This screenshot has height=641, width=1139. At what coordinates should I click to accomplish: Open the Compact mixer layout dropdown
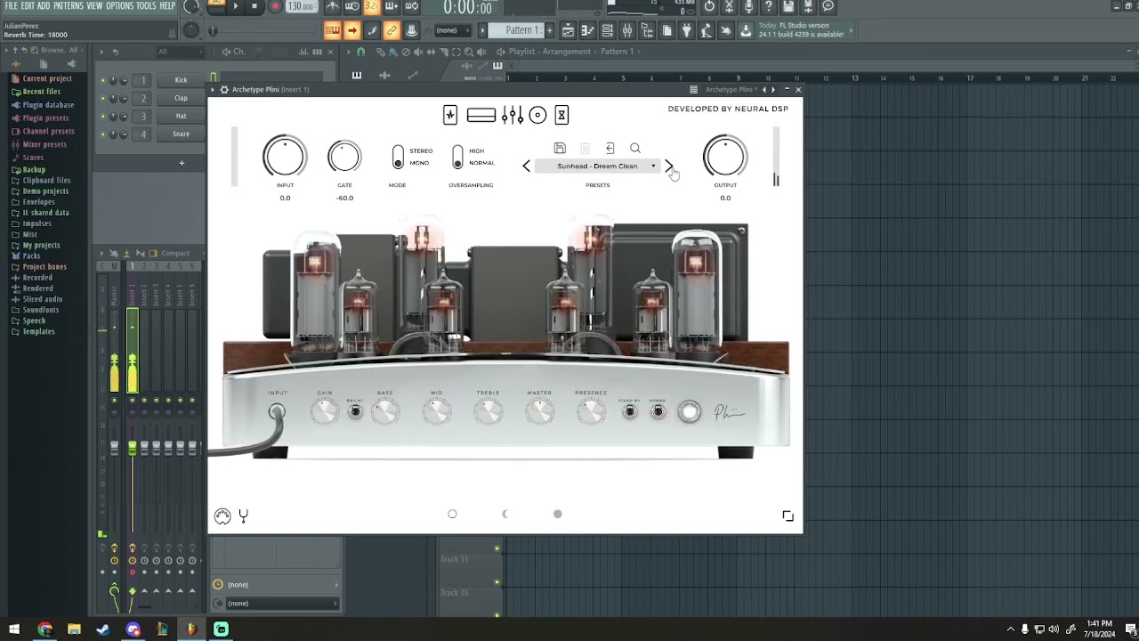[x=175, y=254]
